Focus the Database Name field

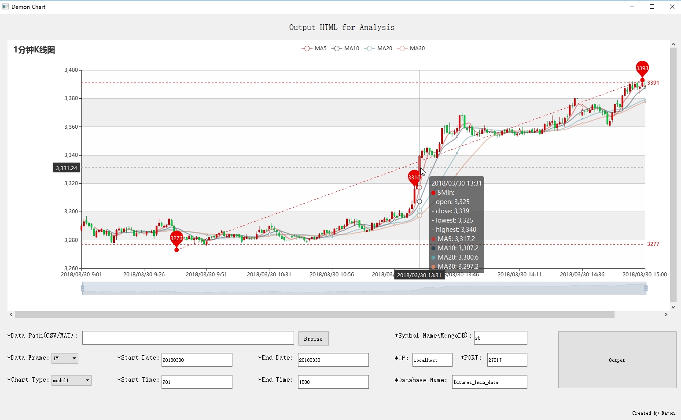point(490,382)
